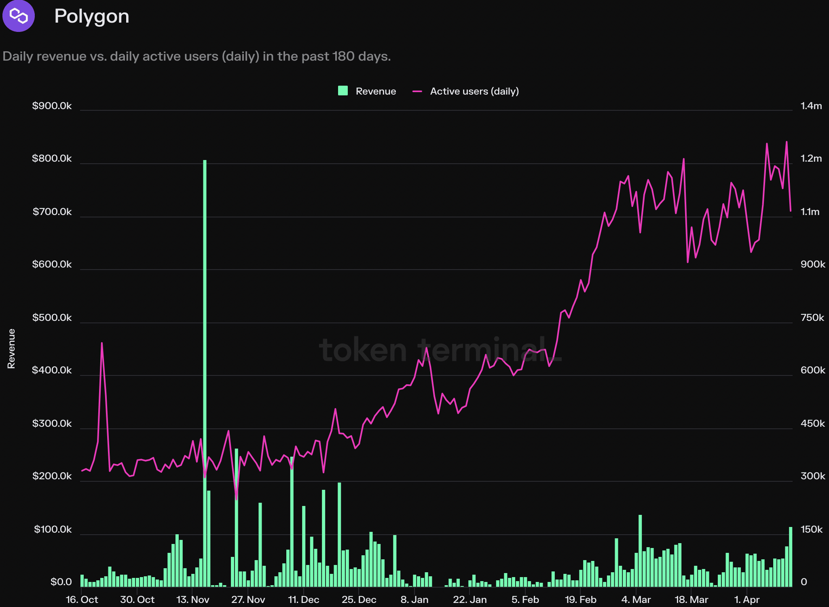Screen dimensions: 829x607
Task: Click the 18. Mar date label
Action: 692,600
